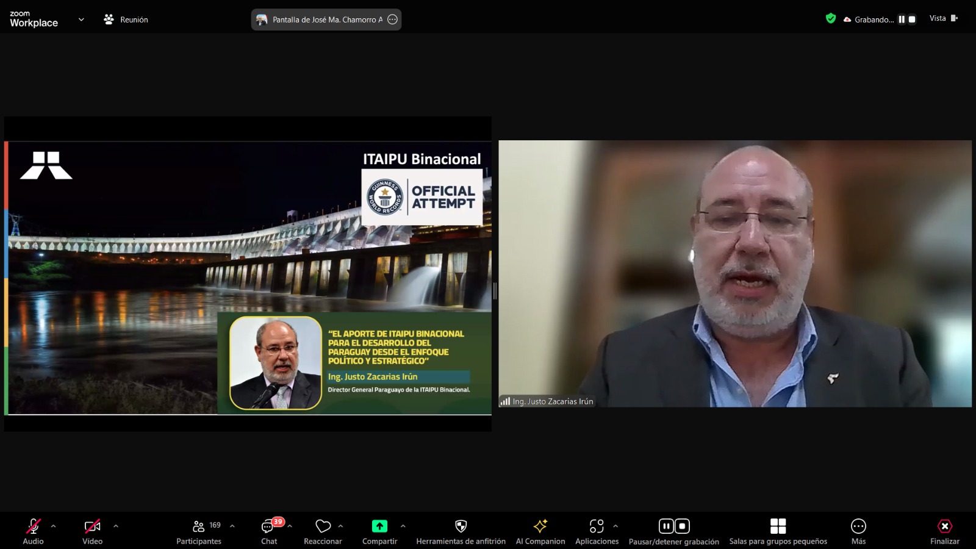The width and height of the screenshot is (976, 549).
Task: Click the 169 participant count
Action: (x=215, y=525)
